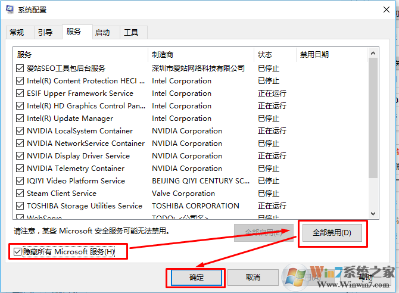Uncheck ESIF Upper Framework Service

[x=20, y=93]
